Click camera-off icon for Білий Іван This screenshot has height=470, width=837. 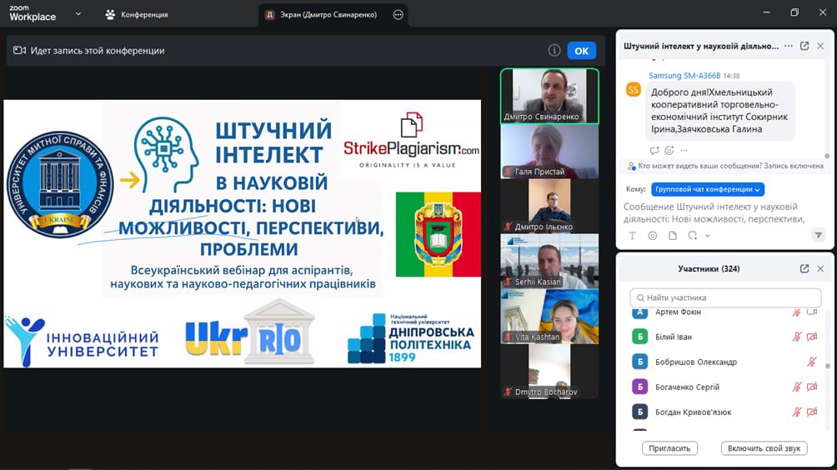[x=812, y=337]
